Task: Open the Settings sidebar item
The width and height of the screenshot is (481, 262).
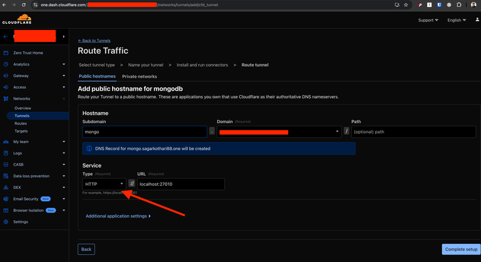Action: (x=21, y=221)
